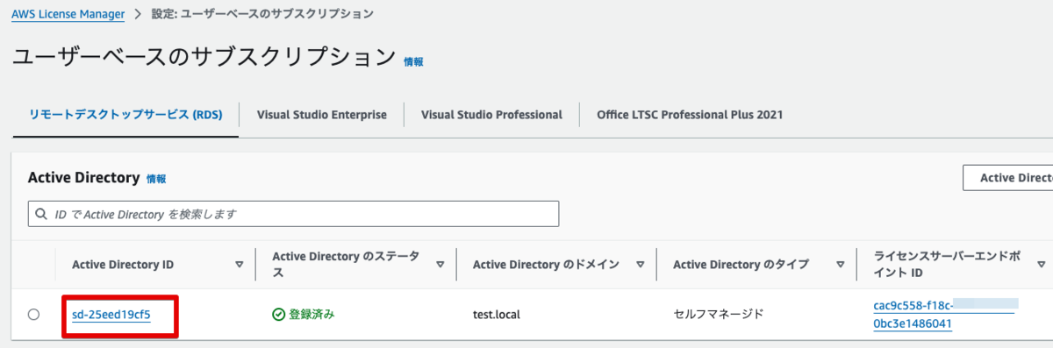Switch to Visual Studio Professional tab
The width and height of the screenshot is (1053, 348).
[x=491, y=115]
